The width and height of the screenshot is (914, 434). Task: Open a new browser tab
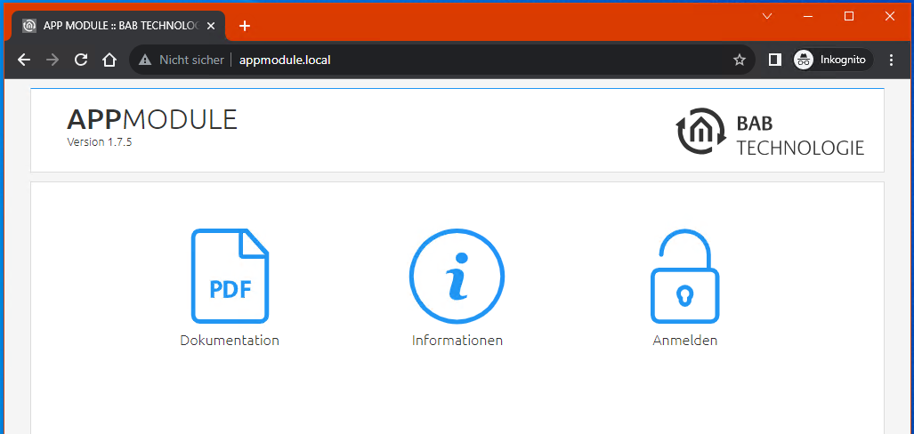click(x=245, y=26)
